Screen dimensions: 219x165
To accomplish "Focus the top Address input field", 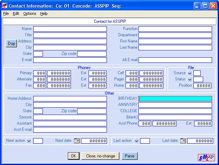I will [x=70, y=41].
